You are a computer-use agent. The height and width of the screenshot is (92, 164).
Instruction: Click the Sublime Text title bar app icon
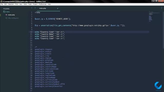click(1, 2)
